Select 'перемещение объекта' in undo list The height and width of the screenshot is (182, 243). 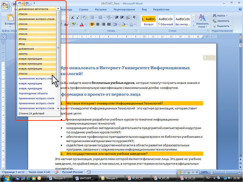pyautogui.click(x=33, y=93)
